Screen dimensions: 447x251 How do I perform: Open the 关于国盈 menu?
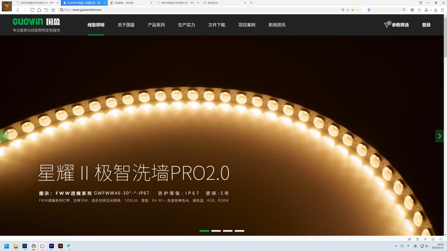pyautogui.click(x=126, y=25)
